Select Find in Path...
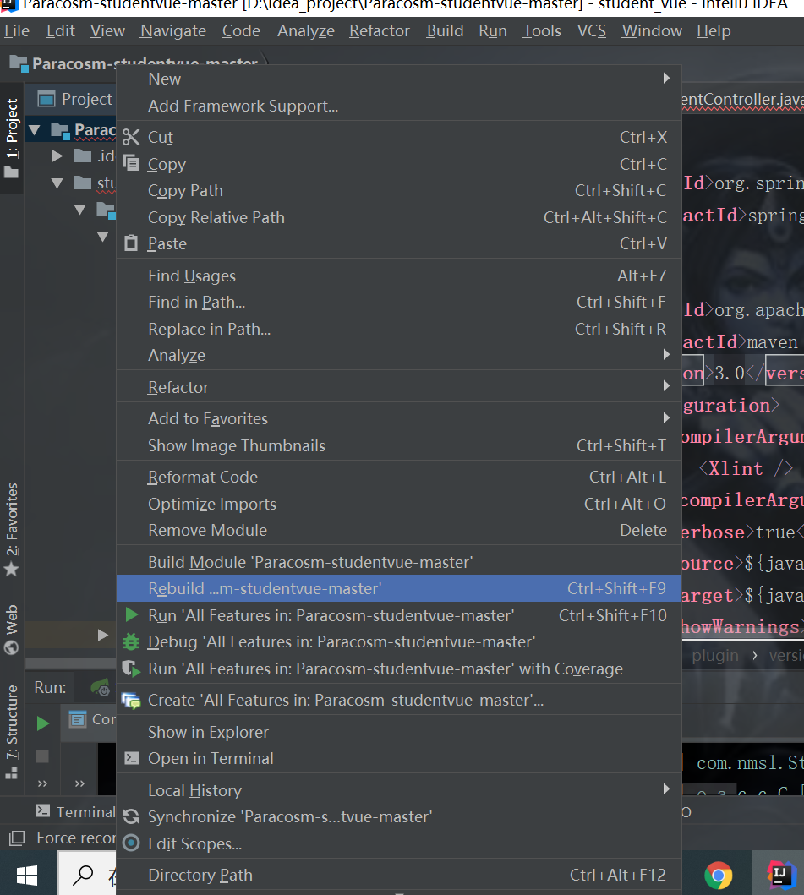The height and width of the screenshot is (895, 804). 399,302
